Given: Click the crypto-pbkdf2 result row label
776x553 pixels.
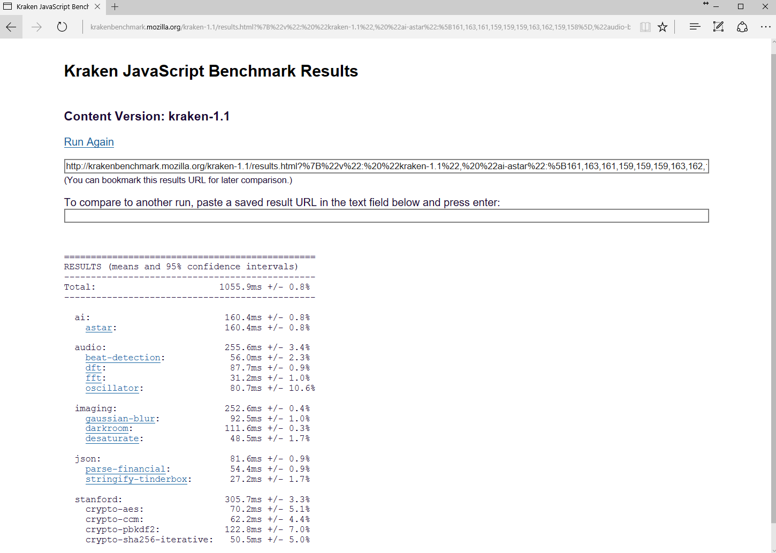Looking at the screenshot, I should tap(123, 529).
